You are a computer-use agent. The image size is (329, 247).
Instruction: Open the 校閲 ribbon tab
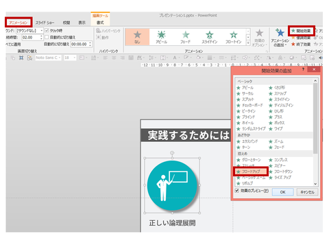pos(66,23)
